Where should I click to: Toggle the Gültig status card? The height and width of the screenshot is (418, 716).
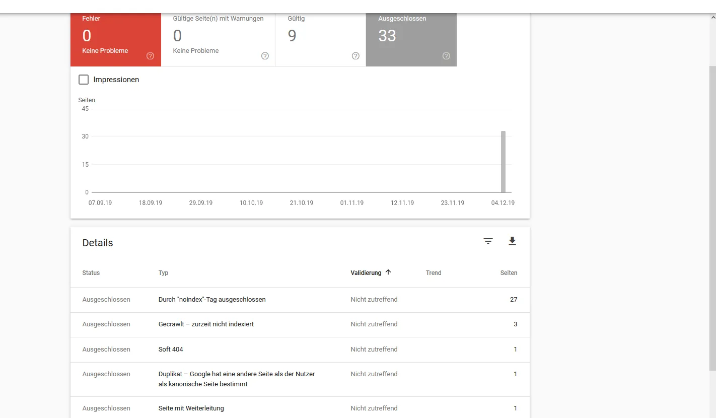[x=321, y=40]
